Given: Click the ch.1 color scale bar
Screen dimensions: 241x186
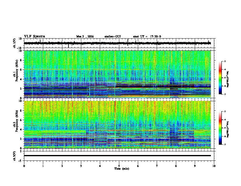Looking at the screenshot, I should coord(220,78).
